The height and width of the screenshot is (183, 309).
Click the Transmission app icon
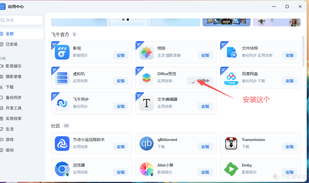click(x=231, y=144)
